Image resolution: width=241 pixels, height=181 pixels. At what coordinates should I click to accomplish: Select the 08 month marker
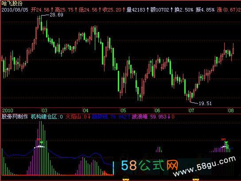(x=231, y=110)
